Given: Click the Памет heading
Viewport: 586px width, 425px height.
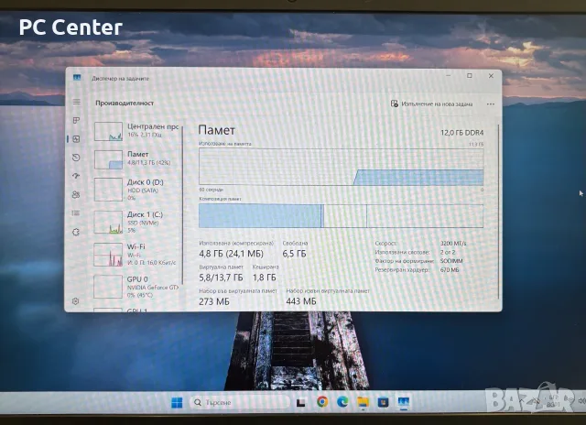Looking at the screenshot, I should [x=216, y=130].
